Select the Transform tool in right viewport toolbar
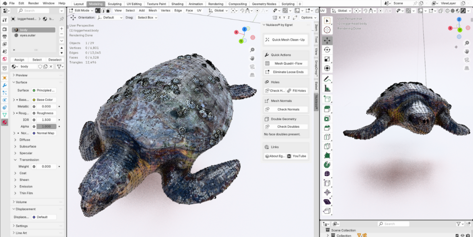Screen dimensions: 473x237 coord(327,68)
